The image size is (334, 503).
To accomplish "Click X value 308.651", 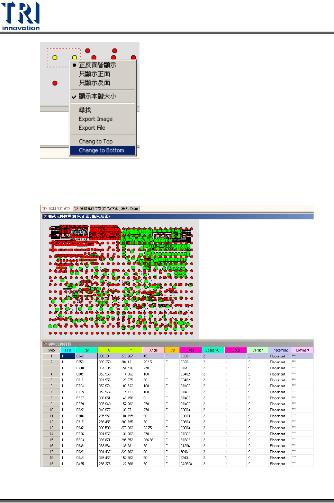I will click(x=109, y=398).
